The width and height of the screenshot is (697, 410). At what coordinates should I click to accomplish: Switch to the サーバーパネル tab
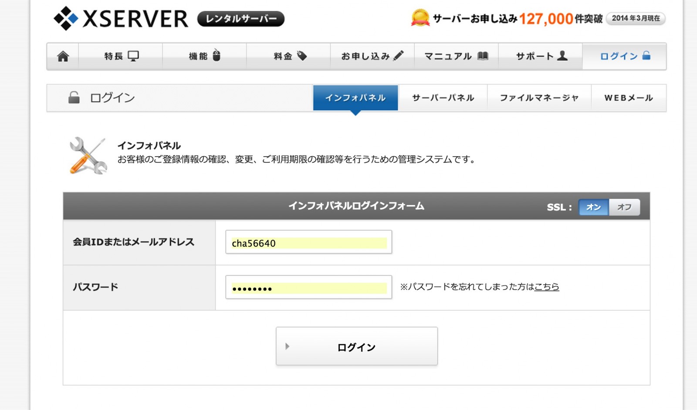pos(443,98)
